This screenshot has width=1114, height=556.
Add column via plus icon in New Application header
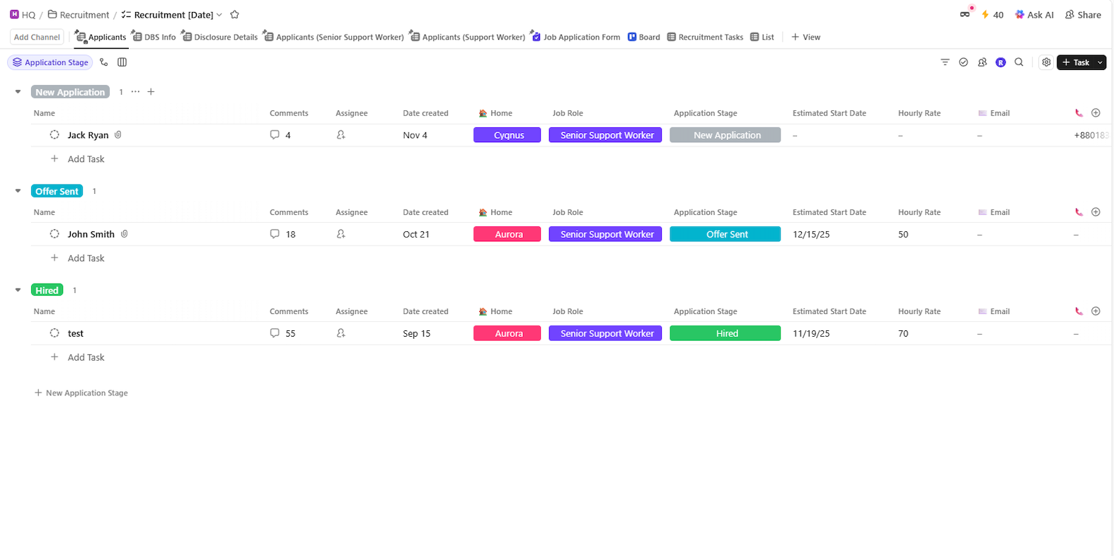click(1096, 113)
